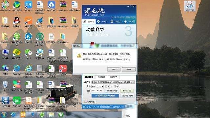Image resolution: width=210 pixels, height=118 pixels.
Task: Enable the NTFS checkbox
Action: (106, 86)
